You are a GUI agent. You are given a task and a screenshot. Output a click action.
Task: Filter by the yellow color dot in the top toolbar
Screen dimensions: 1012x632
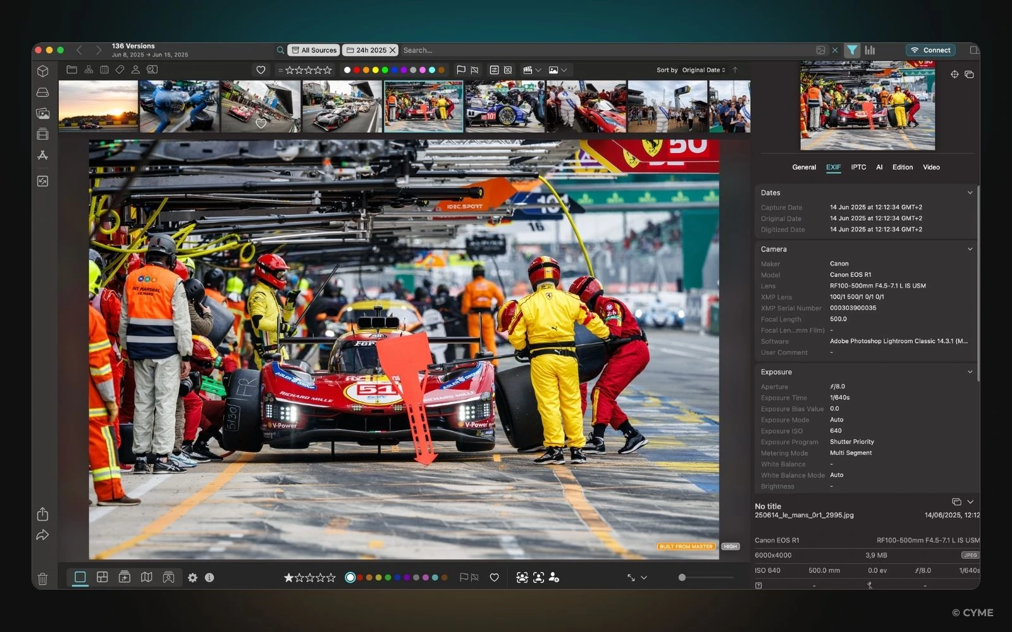[375, 70]
